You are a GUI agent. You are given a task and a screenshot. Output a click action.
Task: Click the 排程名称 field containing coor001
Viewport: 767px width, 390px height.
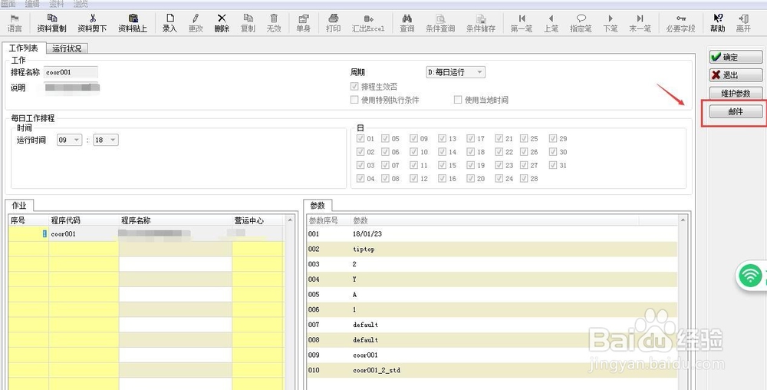click(x=71, y=72)
